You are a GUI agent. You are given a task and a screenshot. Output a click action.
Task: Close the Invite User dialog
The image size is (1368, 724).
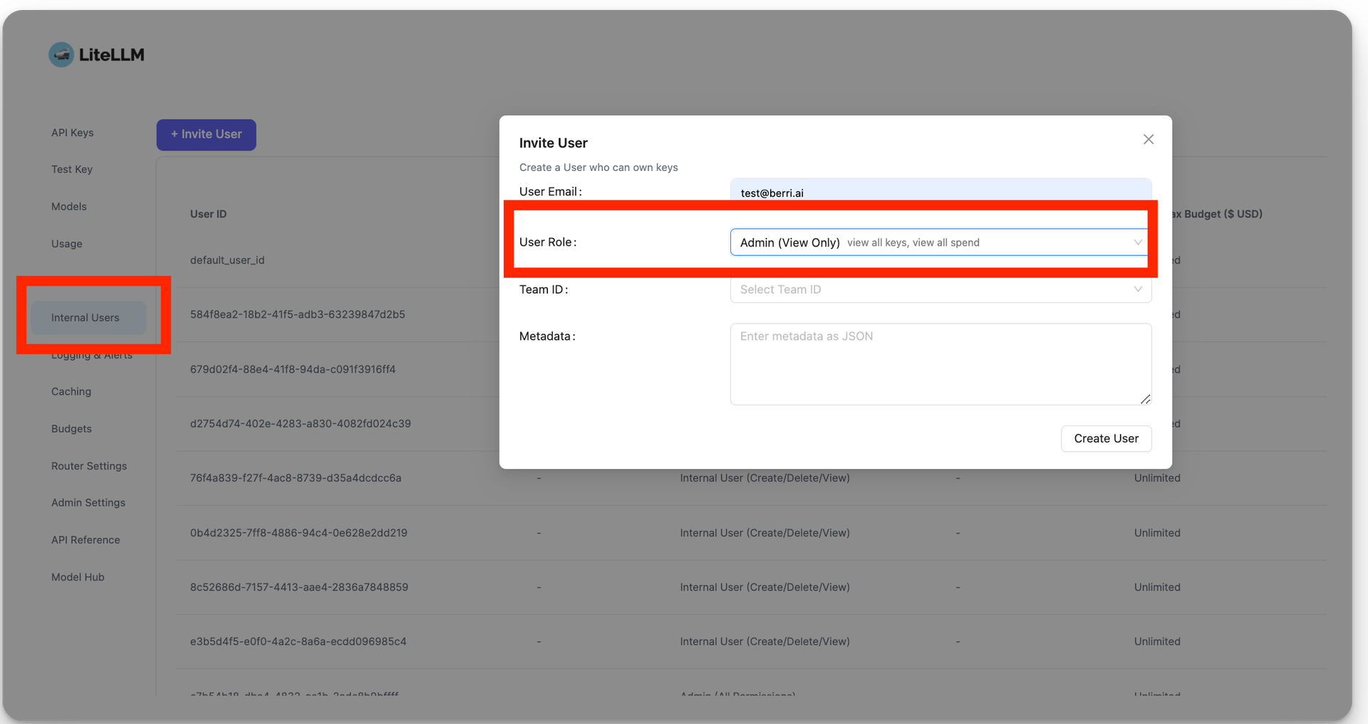pyautogui.click(x=1148, y=139)
